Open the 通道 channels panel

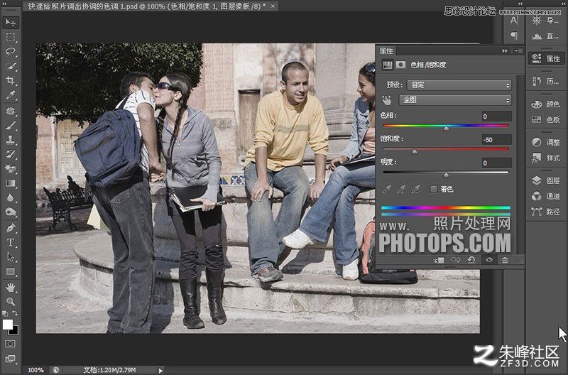click(x=546, y=196)
